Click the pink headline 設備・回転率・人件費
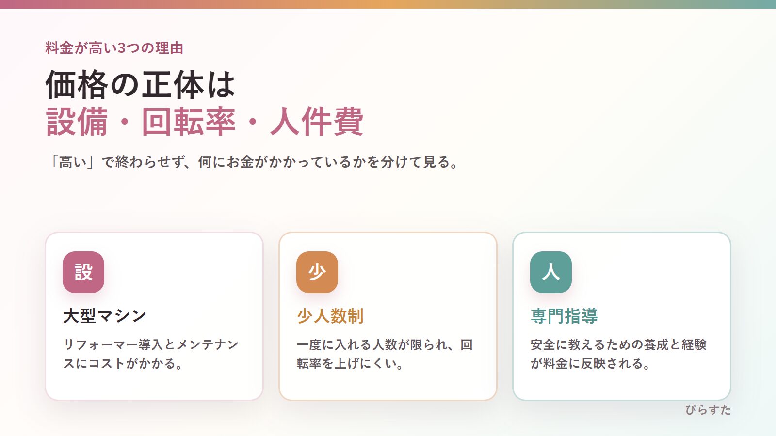 pos(205,121)
